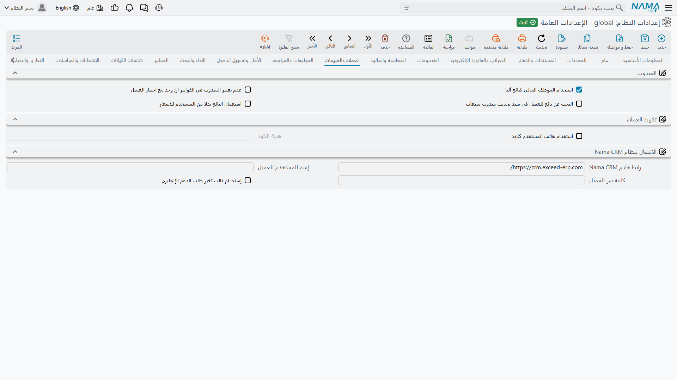Click the إسم المستخدم للعميل input field
This screenshot has width=677, height=380.
130,167
